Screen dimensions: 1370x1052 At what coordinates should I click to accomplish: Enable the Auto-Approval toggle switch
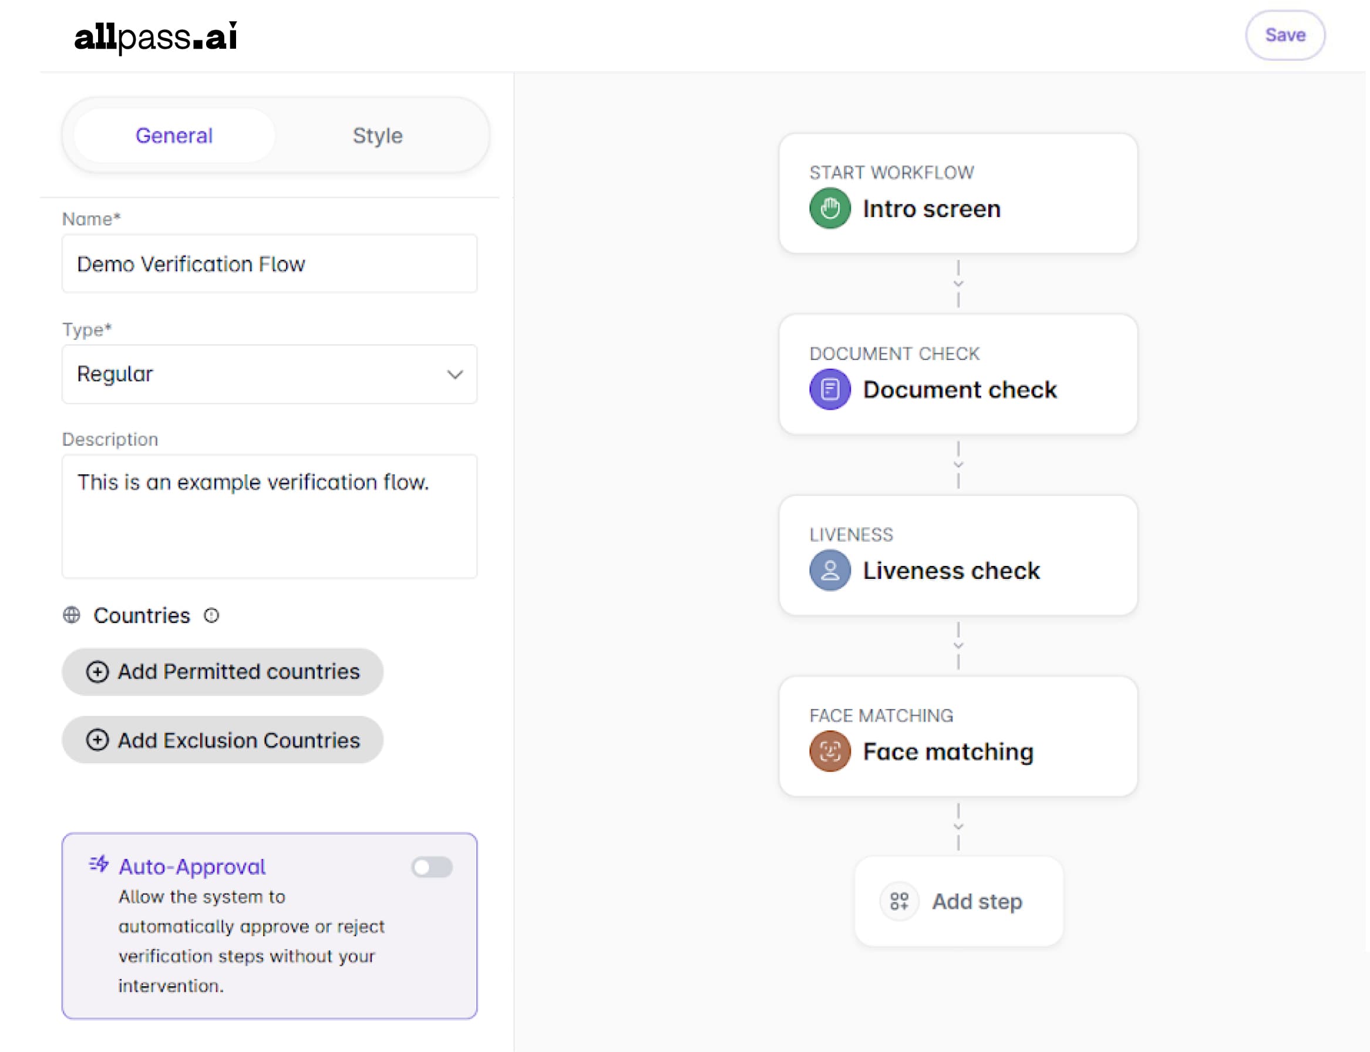(432, 866)
